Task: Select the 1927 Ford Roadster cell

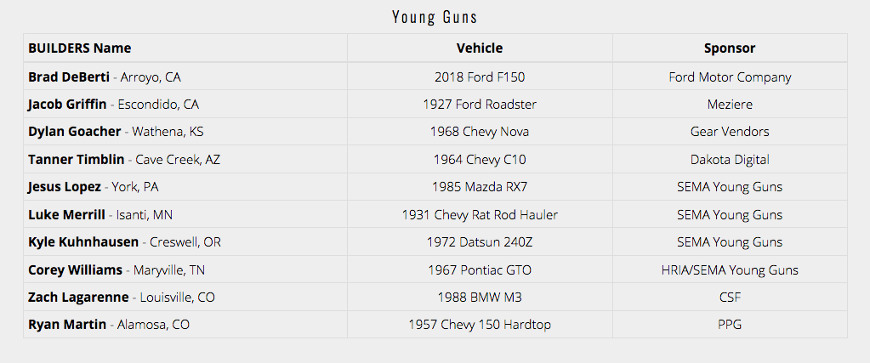Action: point(480,105)
